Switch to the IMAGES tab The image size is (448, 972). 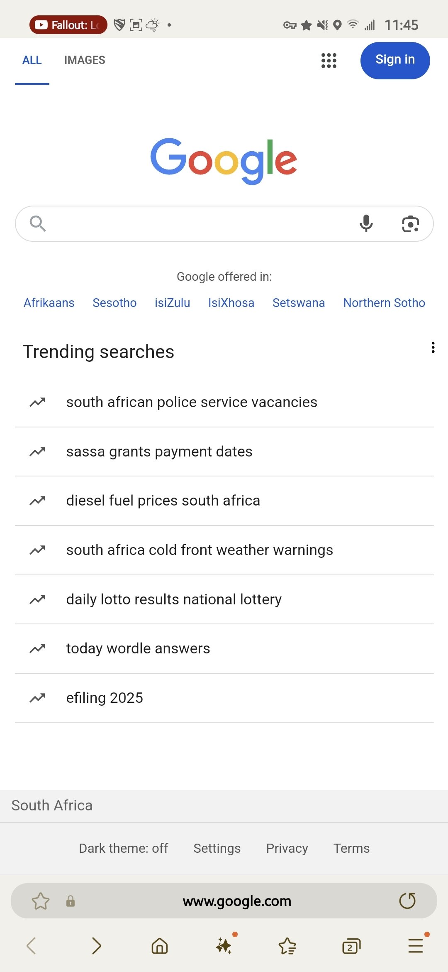85,60
